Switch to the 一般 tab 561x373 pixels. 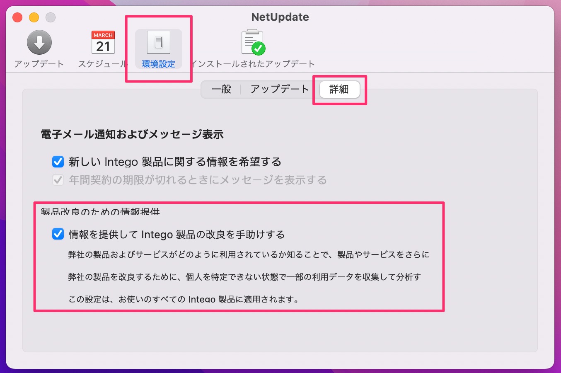tap(221, 89)
